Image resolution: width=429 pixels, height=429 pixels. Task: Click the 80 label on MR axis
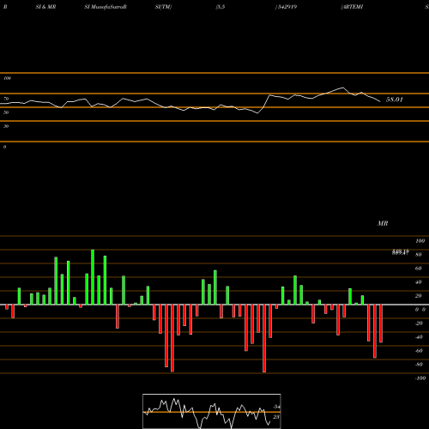(419, 255)
